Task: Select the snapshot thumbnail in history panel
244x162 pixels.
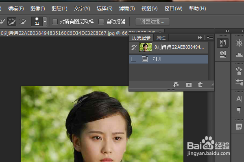Action: [x=146, y=47]
